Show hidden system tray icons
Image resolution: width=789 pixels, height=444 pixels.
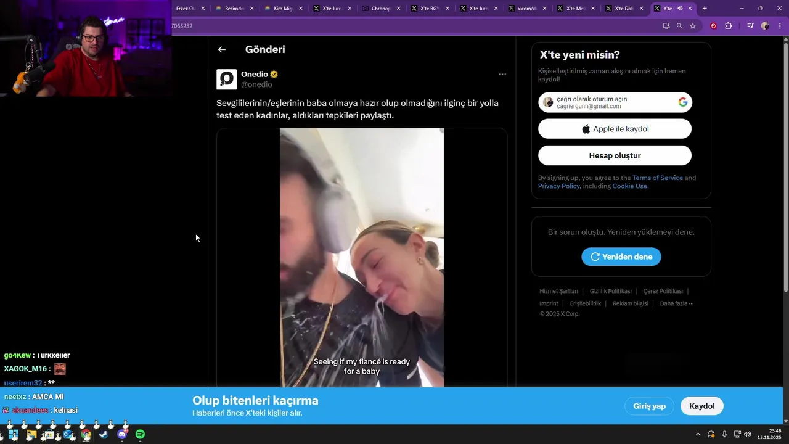(x=698, y=434)
